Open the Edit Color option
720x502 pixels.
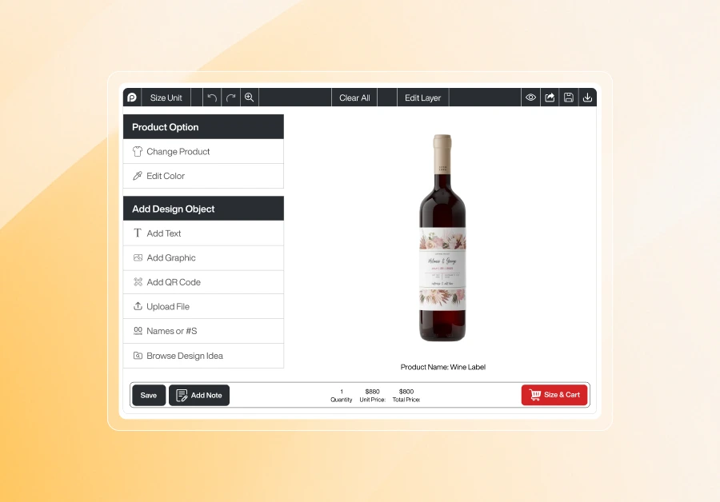pos(203,176)
